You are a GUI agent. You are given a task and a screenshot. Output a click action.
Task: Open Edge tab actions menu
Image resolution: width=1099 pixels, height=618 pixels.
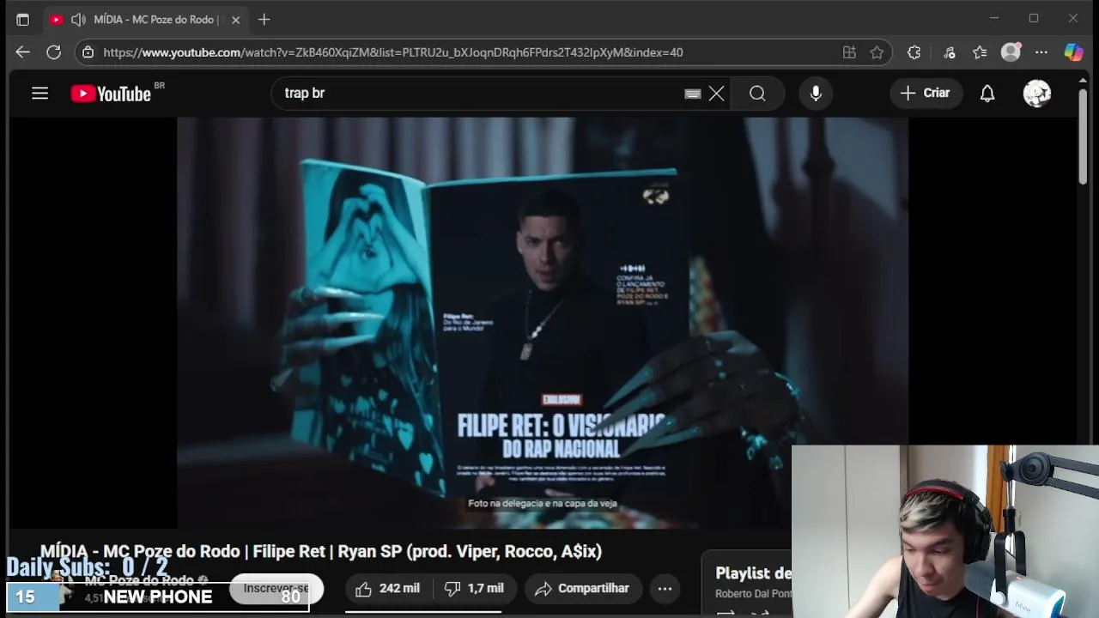coord(22,19)
